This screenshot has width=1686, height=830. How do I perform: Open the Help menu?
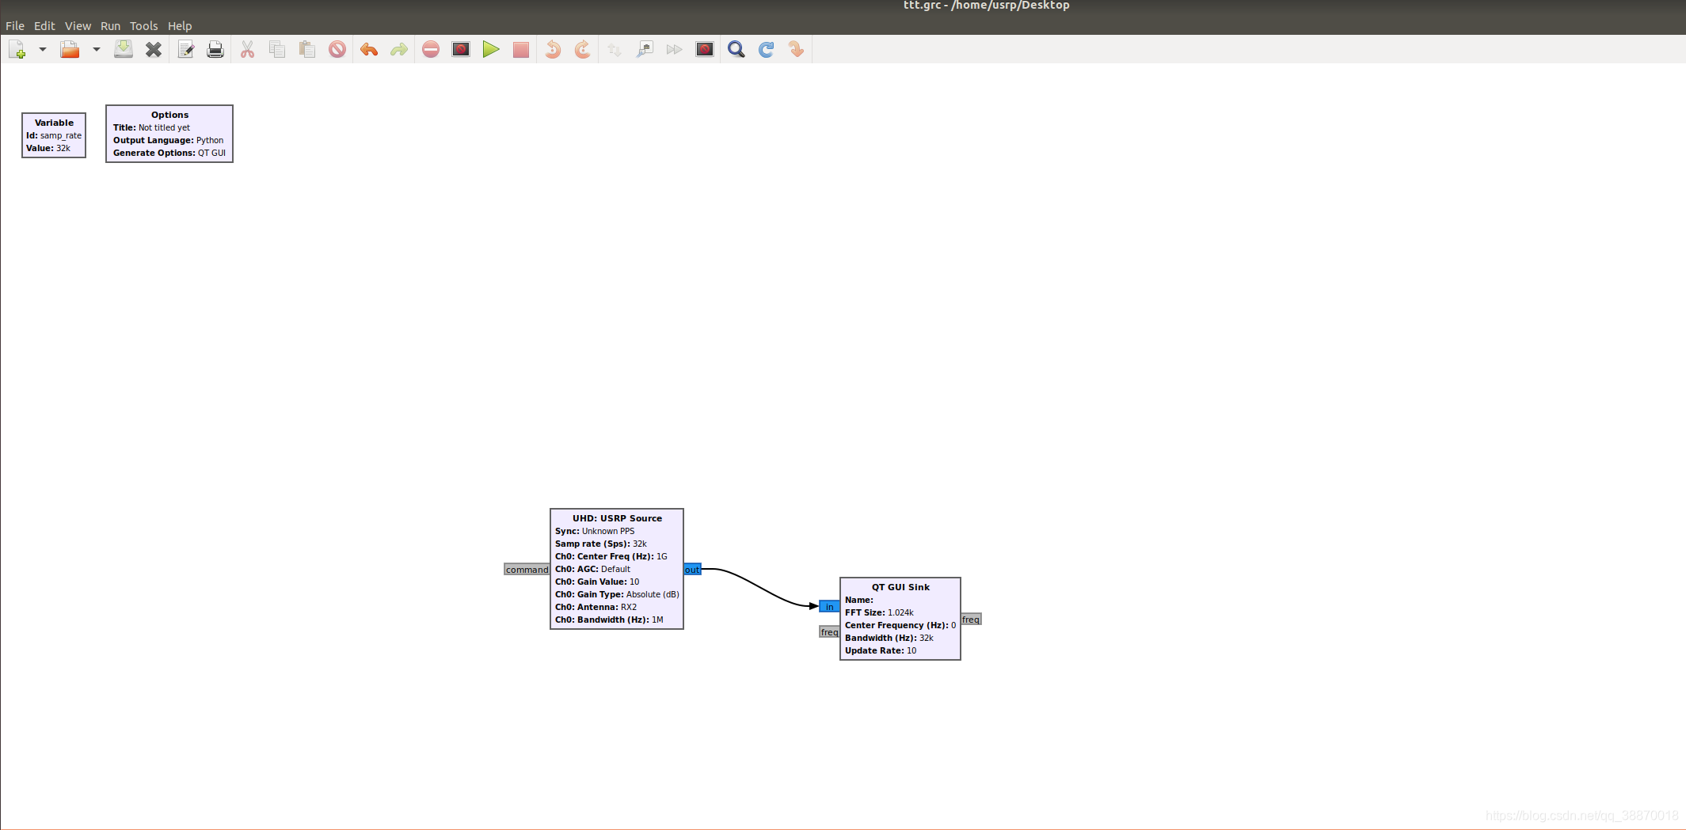tap(180, 26)
